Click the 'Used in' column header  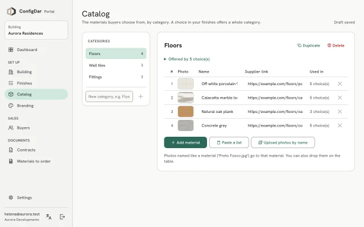(316, 72)
